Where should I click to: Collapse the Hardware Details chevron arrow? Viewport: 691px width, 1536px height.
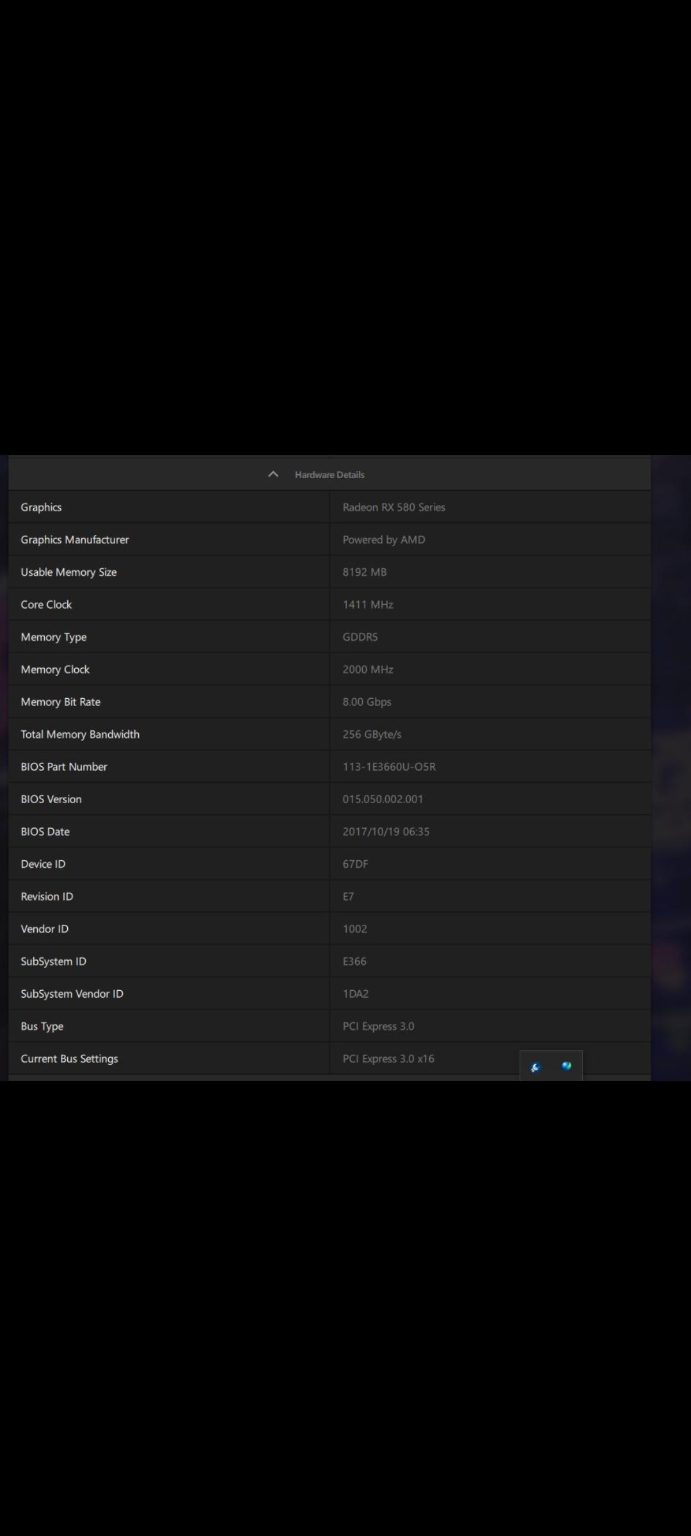273,474
